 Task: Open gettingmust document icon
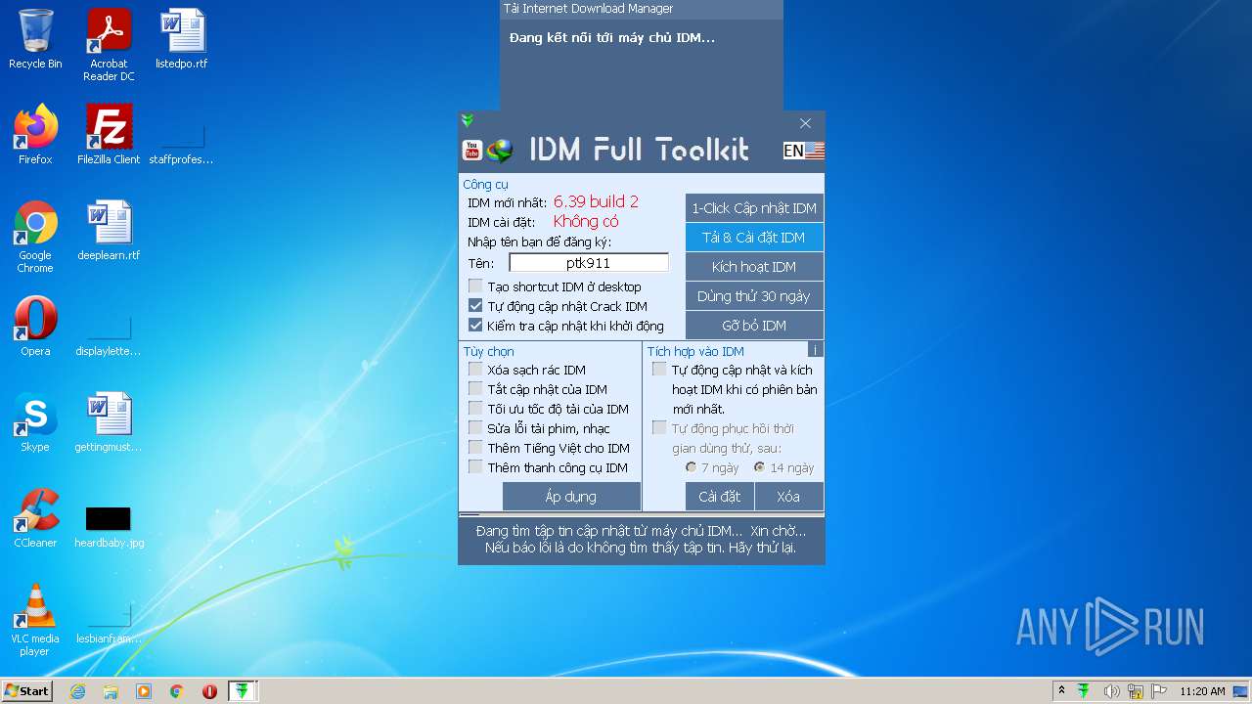pyautogui.click(x=109, y=422)
